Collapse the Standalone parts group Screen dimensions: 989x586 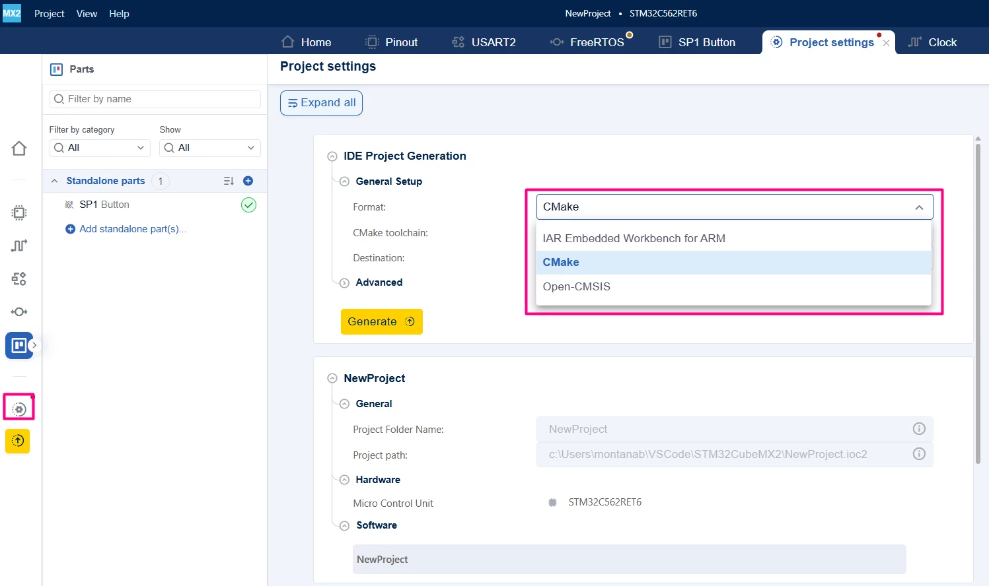(x=55, y=181)
